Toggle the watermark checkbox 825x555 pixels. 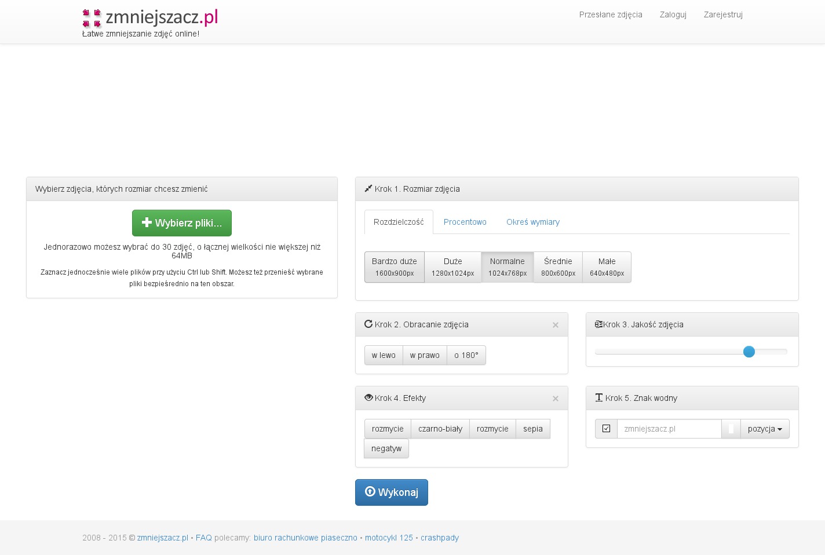pyautogui.click(x=606, y=429)
